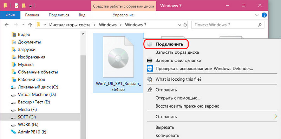The image size is (281, 139).
Task: Click the Windows 7 breadcrumb segment
Action: [x=136, y=25]
